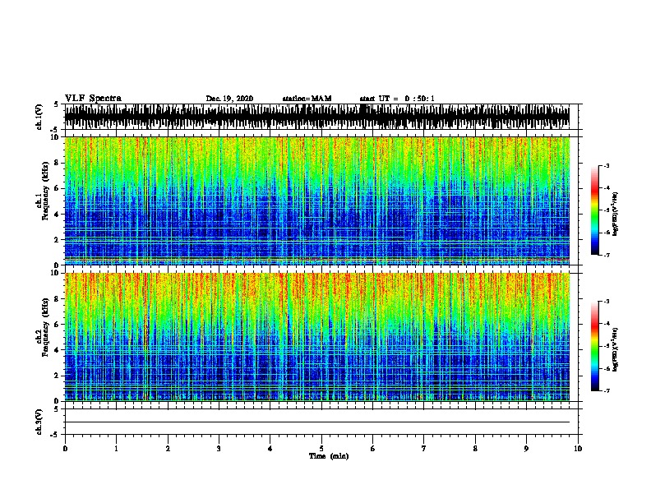The height and width of the screenshot is (503, 651).
Task: Select the 'ch.1(V)' axis label
Action: pos(39,117)
